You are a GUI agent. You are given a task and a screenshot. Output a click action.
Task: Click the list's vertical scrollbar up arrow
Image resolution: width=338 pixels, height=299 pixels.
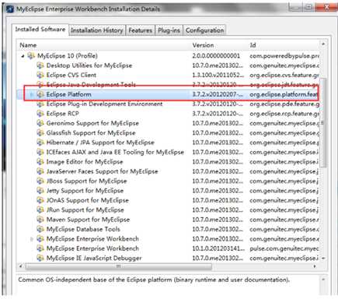[323, 44]
